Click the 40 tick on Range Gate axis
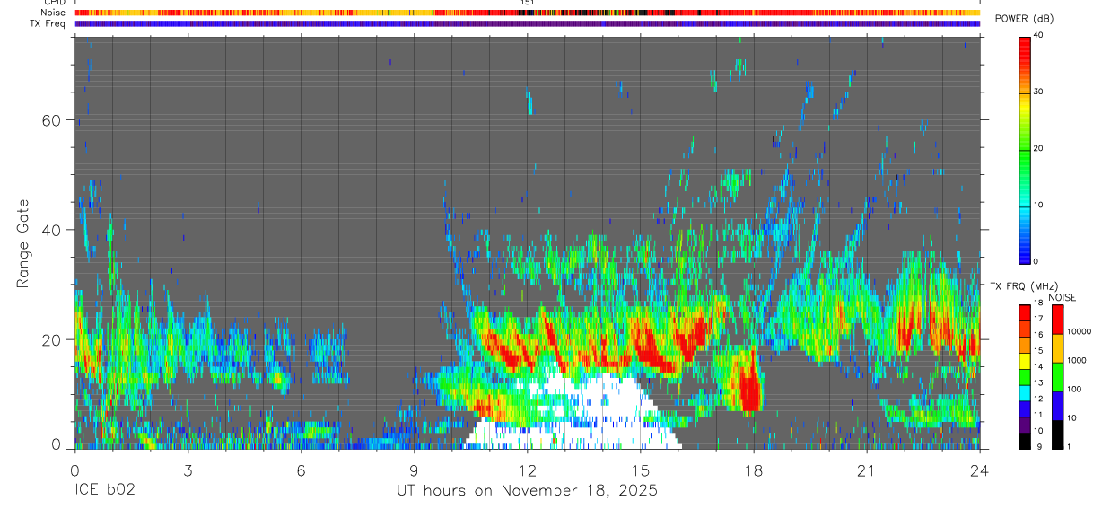The image size is (1102, 509). (x=53, y=230)
